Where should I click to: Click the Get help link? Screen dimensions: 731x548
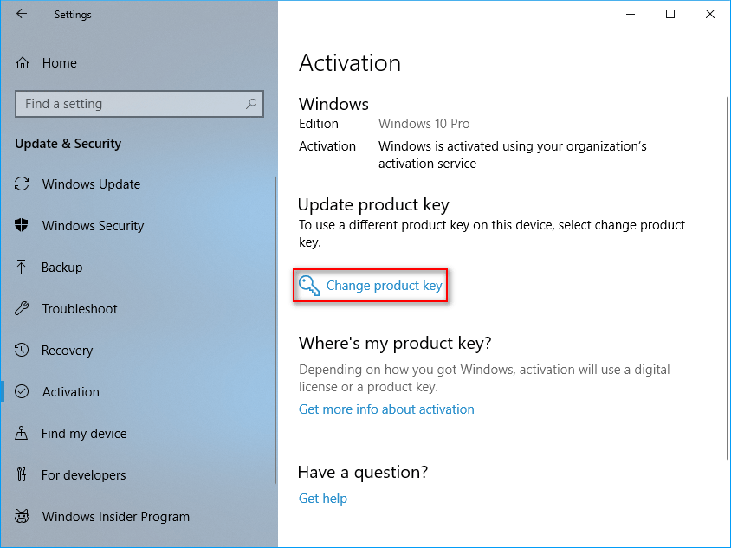point(322,498)
